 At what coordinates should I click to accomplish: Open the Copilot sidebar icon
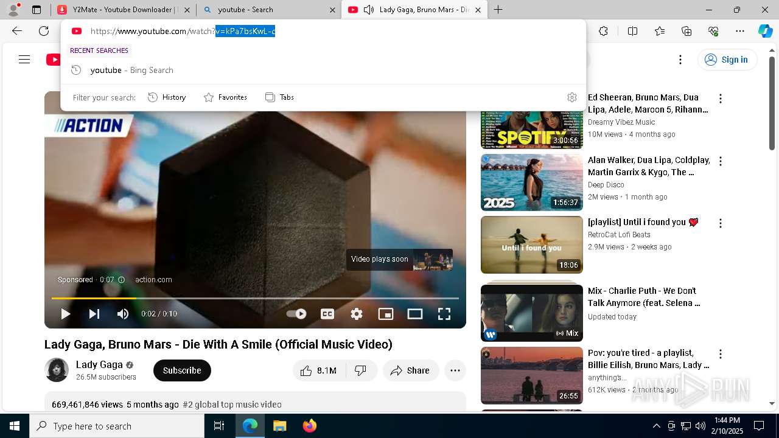click(765, 31)
